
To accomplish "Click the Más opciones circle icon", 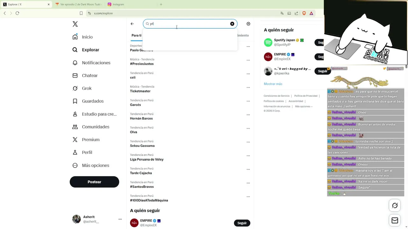I will coord(75,165).
